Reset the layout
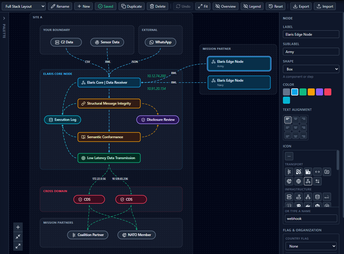This screenshot has width=344, height=254. click(x=276, y=6)
